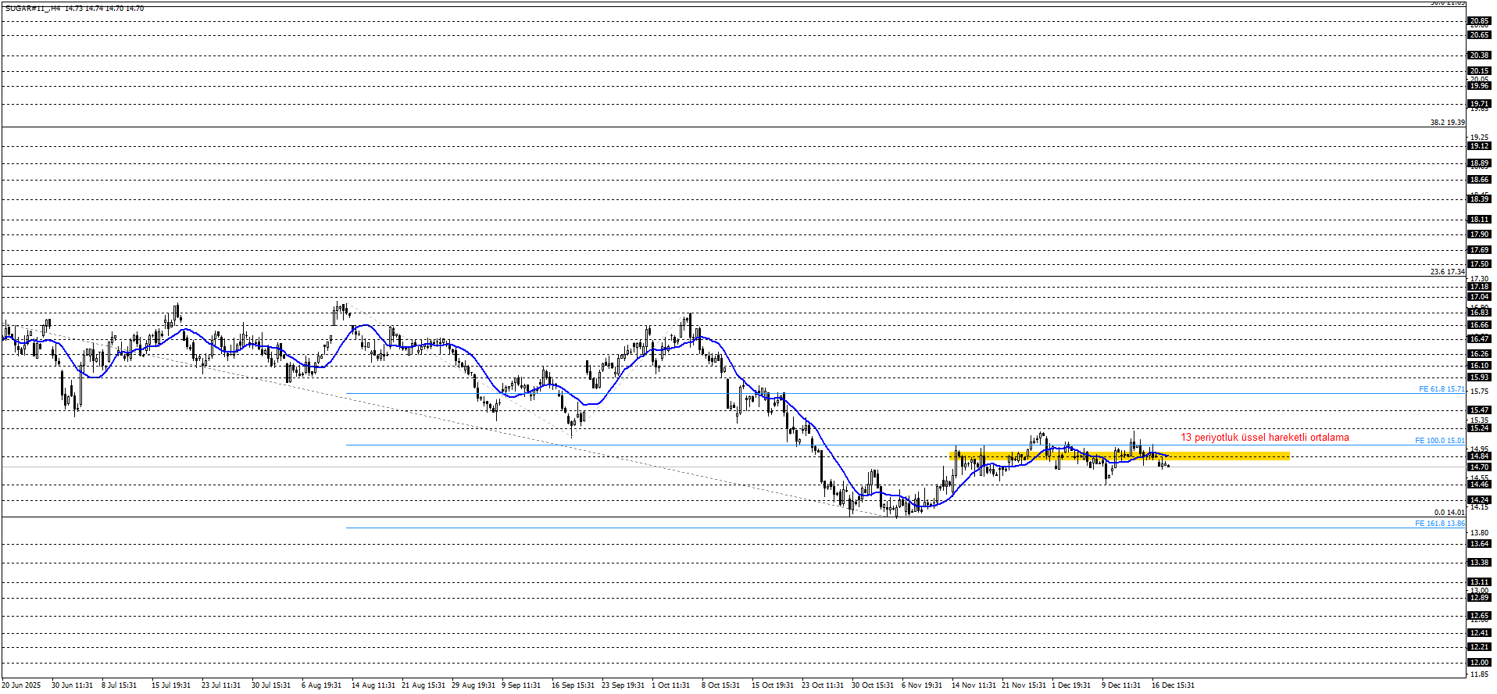Click the 16 Dec 15:31 time label
1497x694 pixels.
[x=1172, y=685]
